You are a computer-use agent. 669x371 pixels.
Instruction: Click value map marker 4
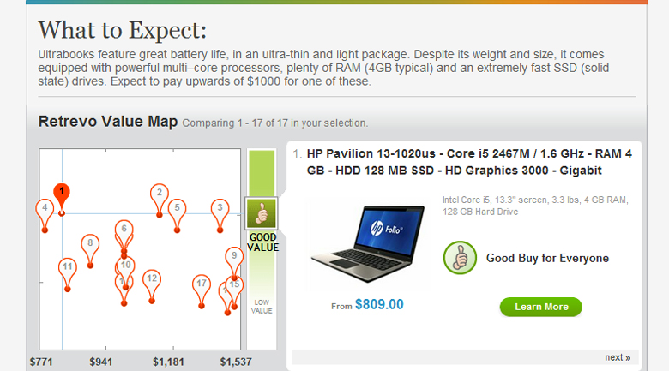44,209
